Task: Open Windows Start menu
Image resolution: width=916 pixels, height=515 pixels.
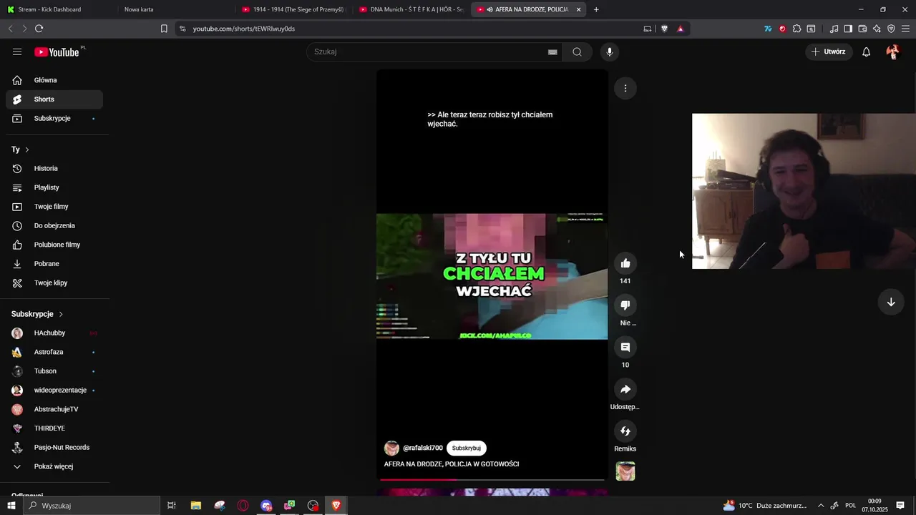Action: coord(11,506)
